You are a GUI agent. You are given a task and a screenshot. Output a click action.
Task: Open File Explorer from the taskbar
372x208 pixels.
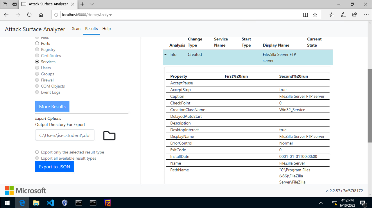click(36, 203)
